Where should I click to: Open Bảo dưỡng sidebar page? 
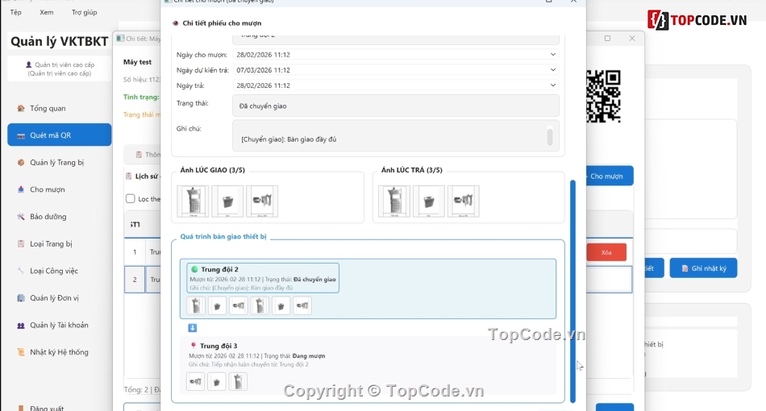tap(48, 217)
